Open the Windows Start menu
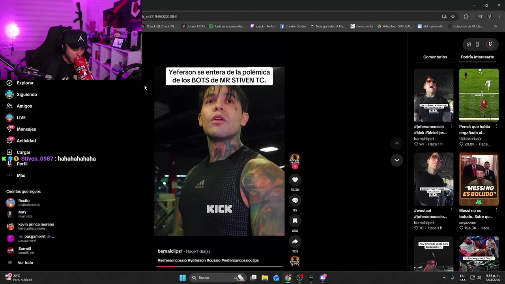Viewport: 505px width, 284px height. pos(183,278)
